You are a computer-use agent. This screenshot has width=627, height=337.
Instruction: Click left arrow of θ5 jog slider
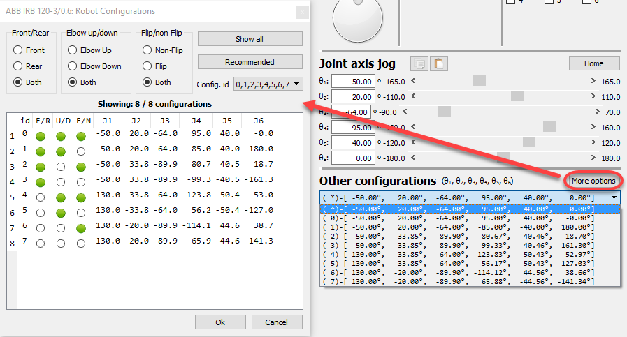(x=414, y=142)
